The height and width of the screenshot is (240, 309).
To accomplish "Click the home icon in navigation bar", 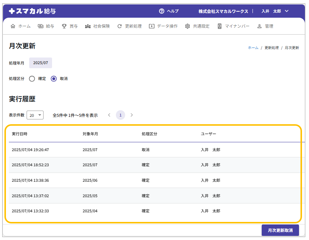I will (13, 26).
